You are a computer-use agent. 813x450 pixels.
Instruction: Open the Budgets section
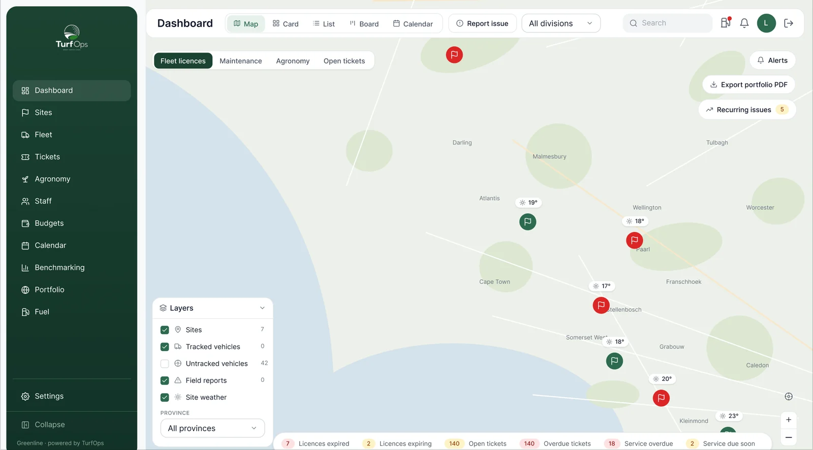pos(72,223)
